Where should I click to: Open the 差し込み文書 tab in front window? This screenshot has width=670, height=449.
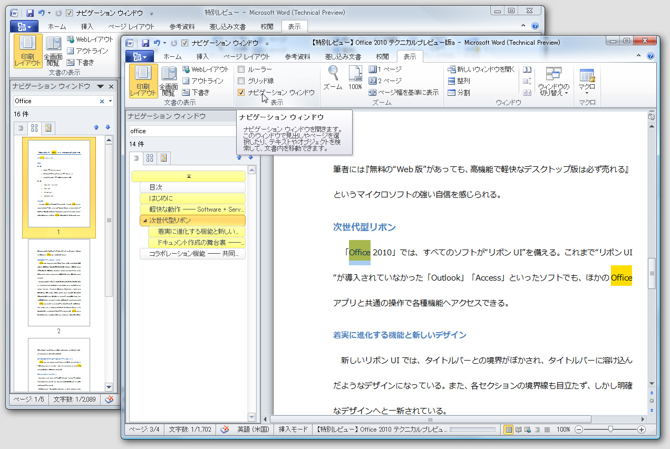click(x=343, y=56)
